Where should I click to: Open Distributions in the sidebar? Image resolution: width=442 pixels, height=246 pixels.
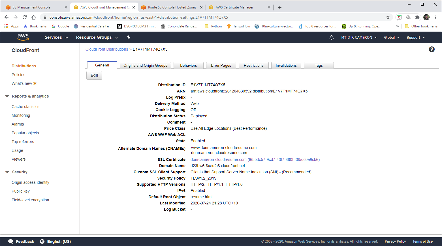point(24,66)
